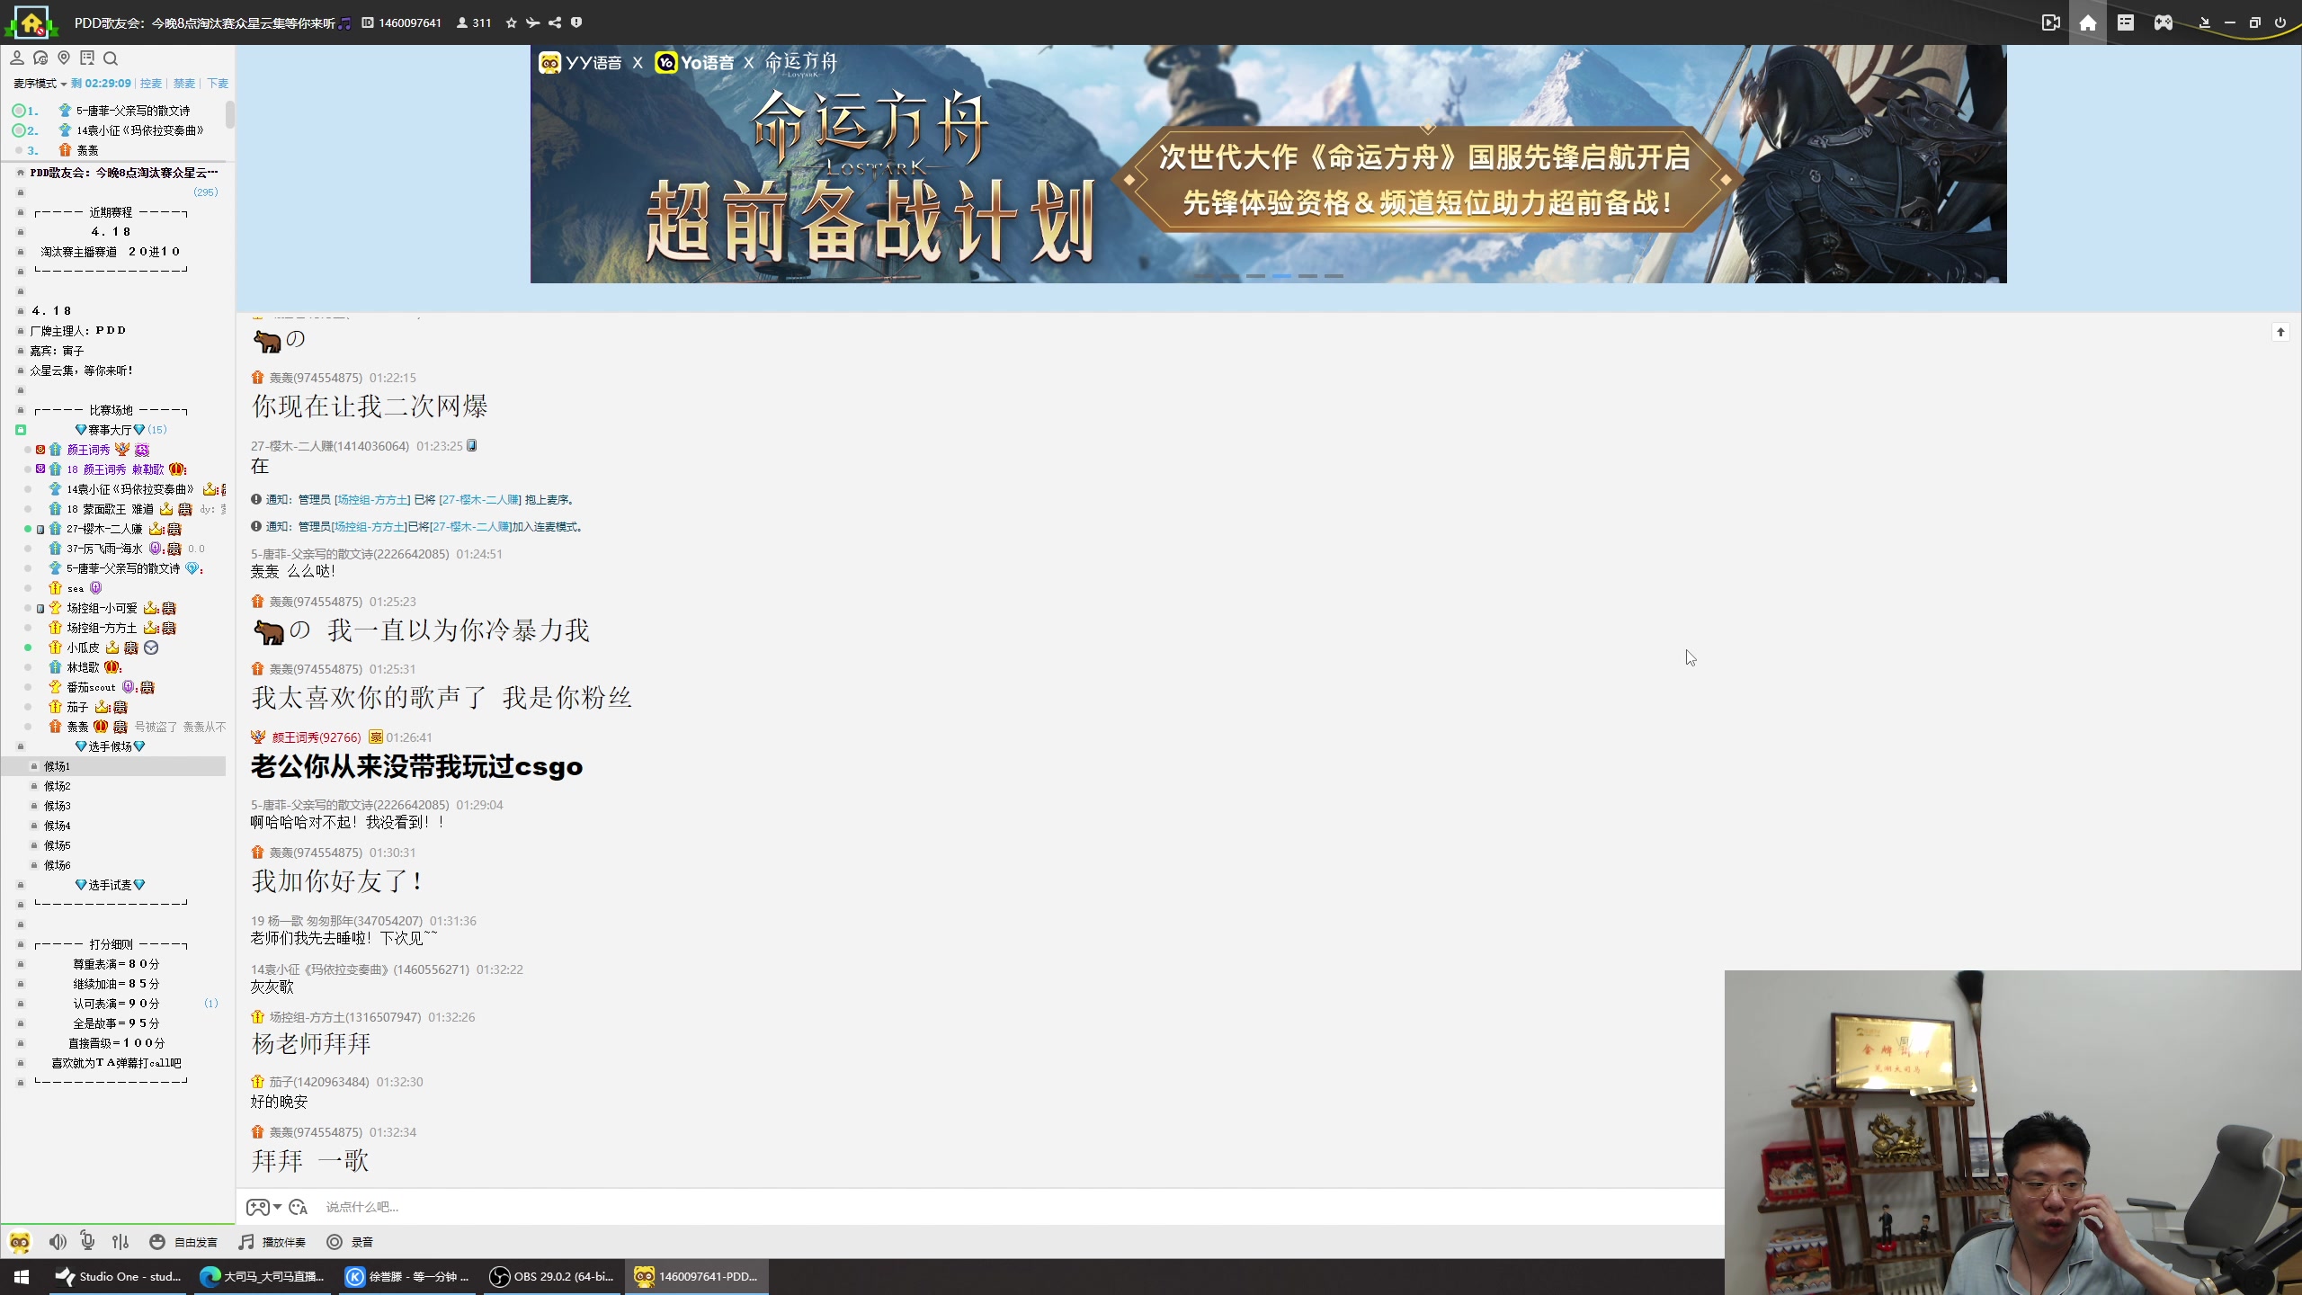
Task: Open OBS 29.0.2 from the taskbar
Action: [x=552, y=1277]
